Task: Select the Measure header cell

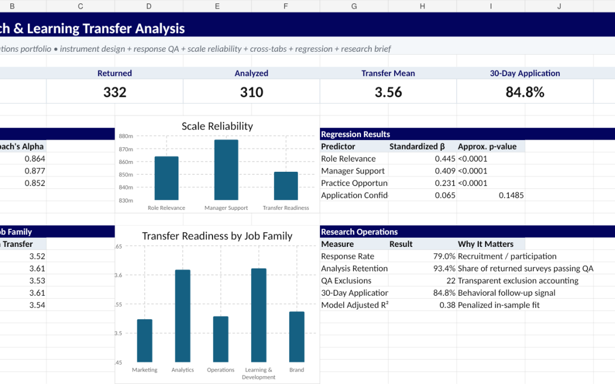Action: (354, 244)
